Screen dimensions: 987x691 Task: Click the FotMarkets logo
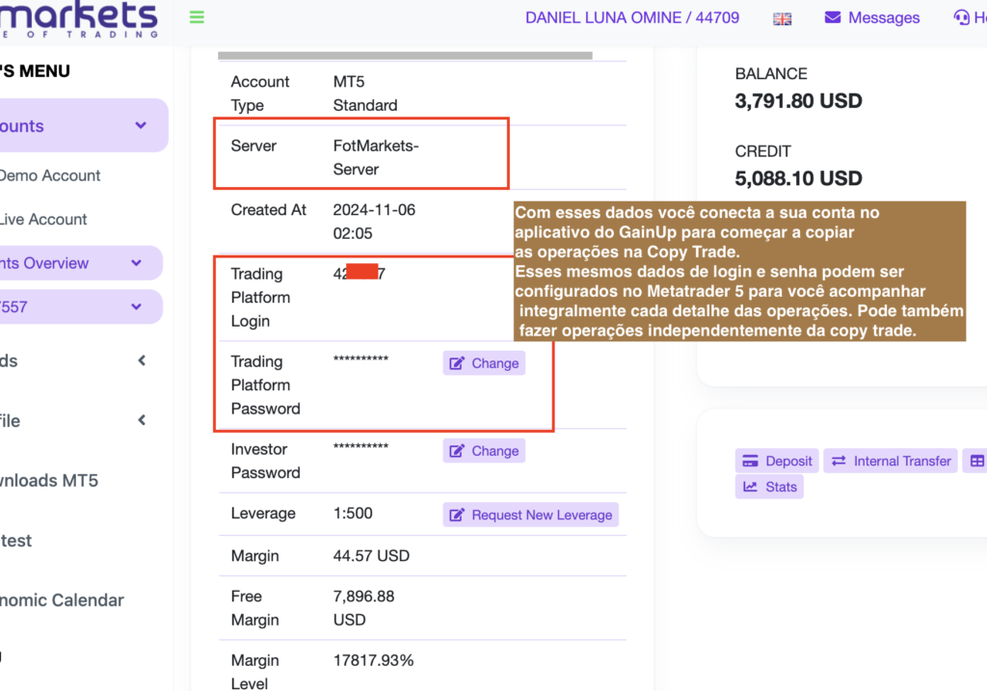click(79, 19)
